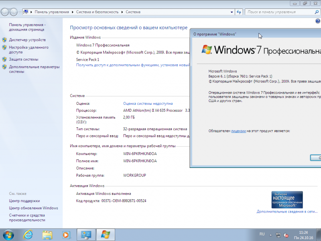Show hidden tray icons arrow

[x=270, y=235]
